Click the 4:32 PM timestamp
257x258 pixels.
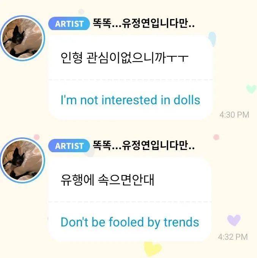coord(233,237)
